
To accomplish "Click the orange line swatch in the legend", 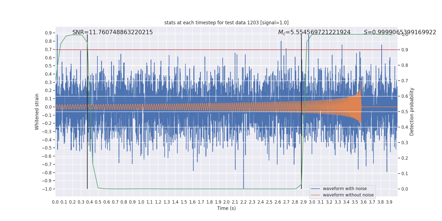I will [x=315, y=195].
